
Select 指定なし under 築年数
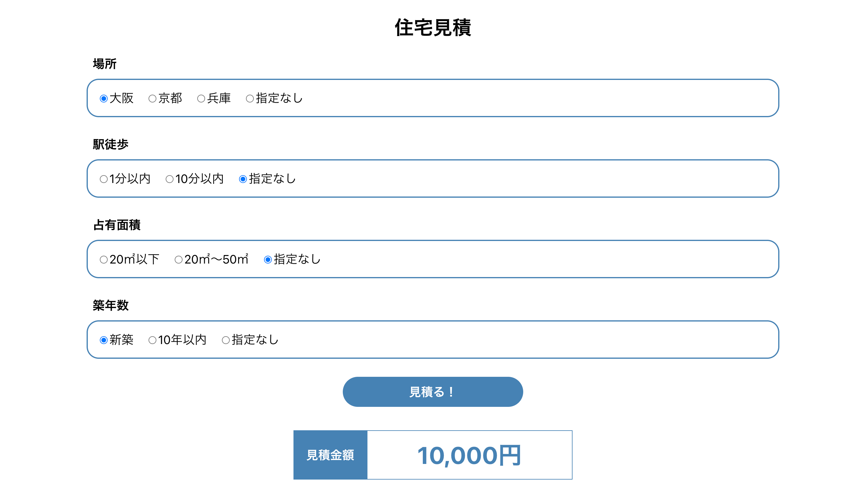[226, 340]
